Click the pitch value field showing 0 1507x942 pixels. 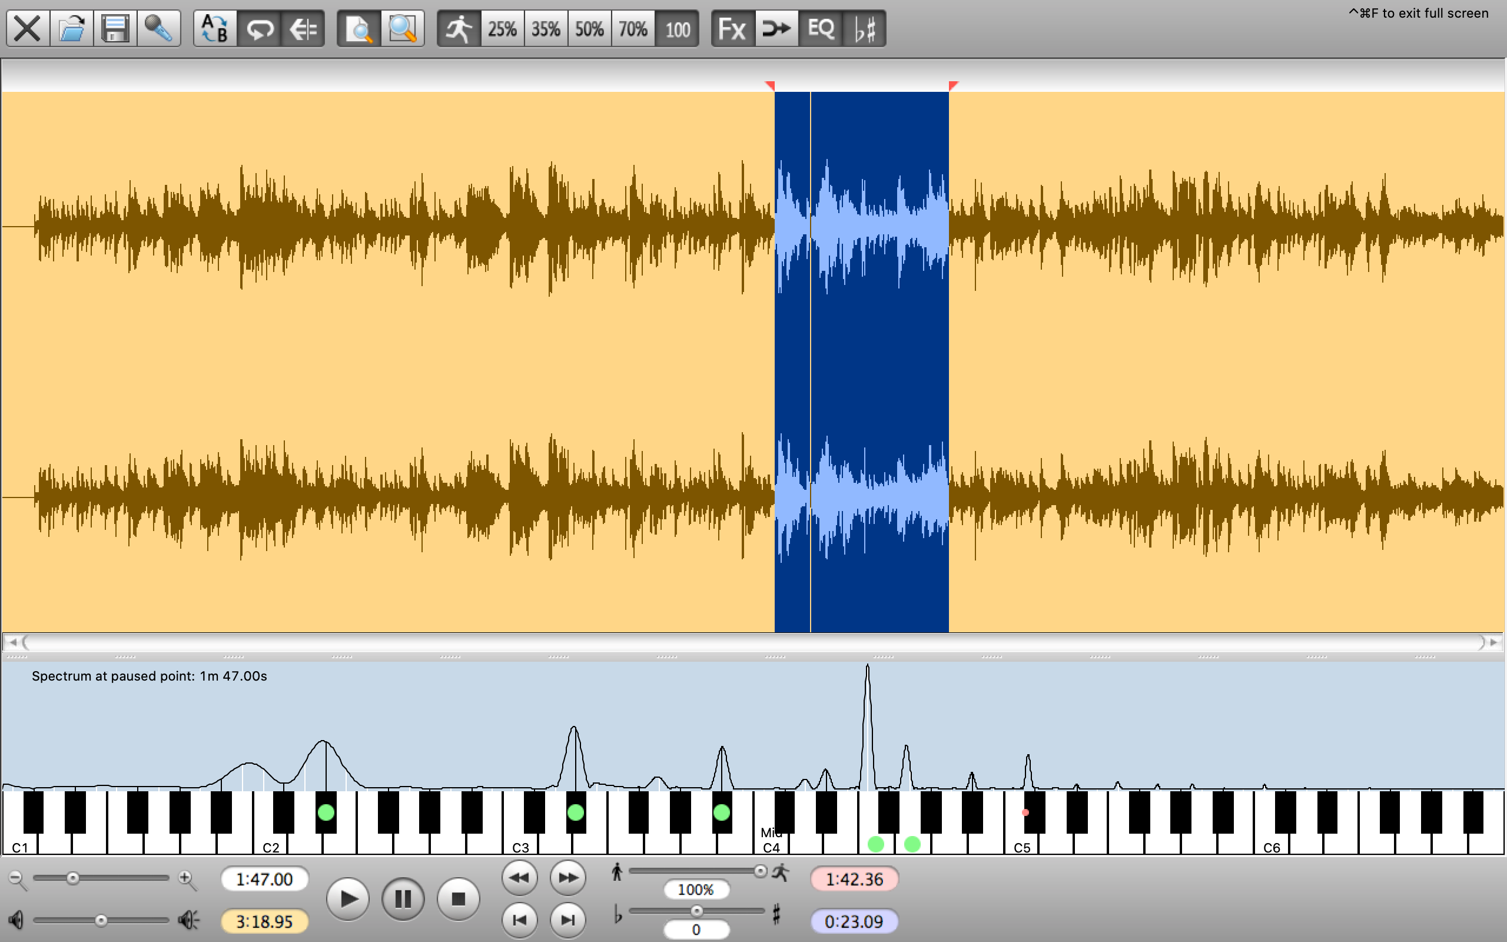[x=696, y=930]
